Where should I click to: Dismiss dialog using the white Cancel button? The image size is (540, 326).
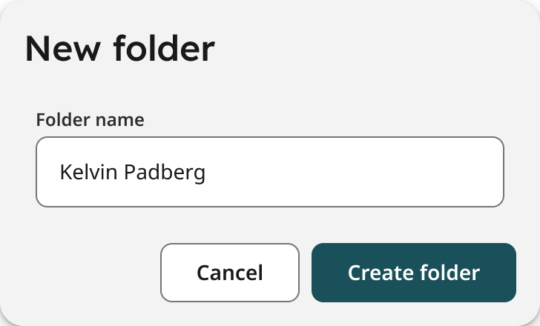230,273
